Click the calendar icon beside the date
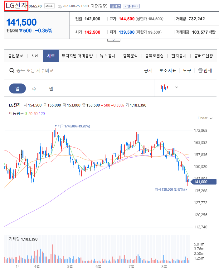 pyautogui.click(x=60, y=7)
